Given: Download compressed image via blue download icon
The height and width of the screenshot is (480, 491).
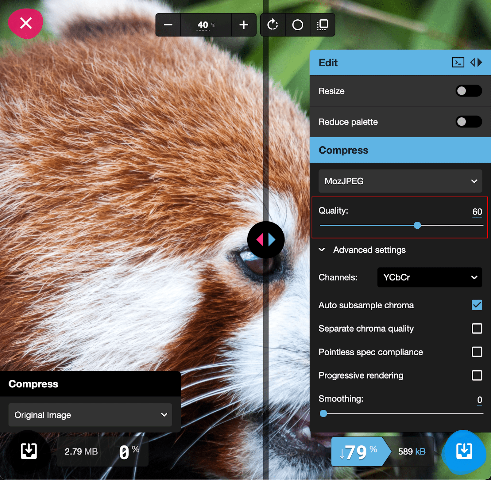Looking at the screenshot, I should [x=464, y=451].
